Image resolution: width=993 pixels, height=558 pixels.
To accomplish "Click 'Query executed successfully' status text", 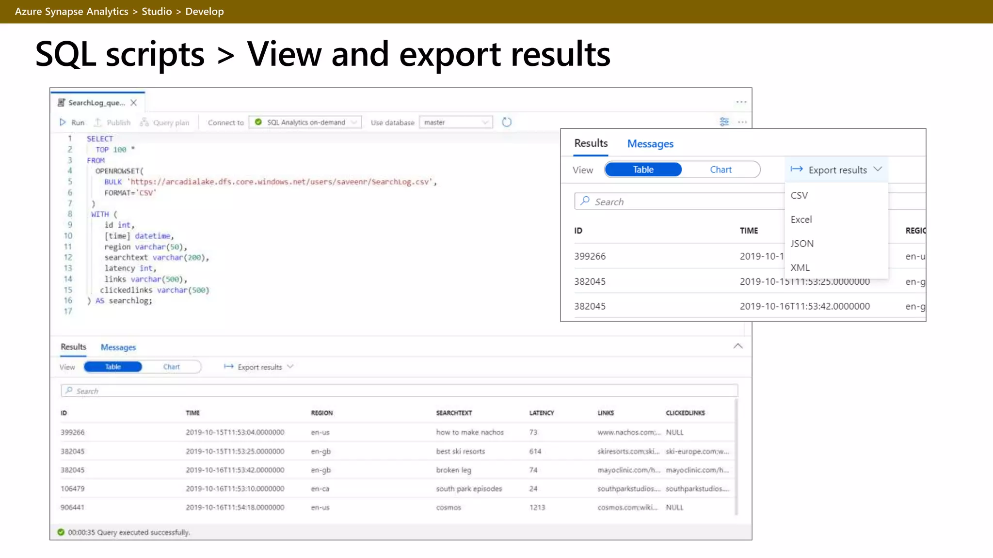I will (144, 532).
